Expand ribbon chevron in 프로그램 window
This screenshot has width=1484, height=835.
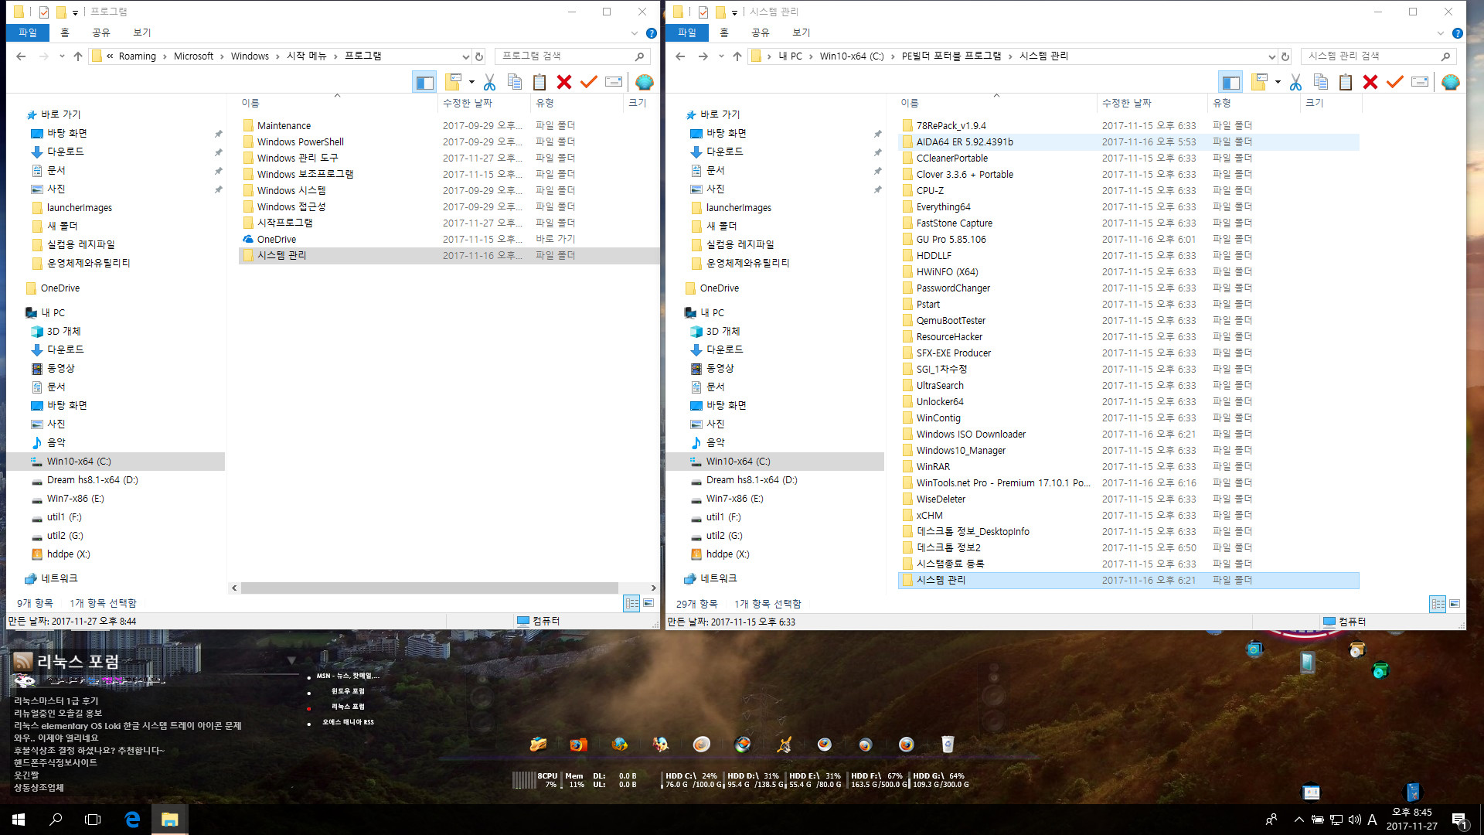[635, 33]
